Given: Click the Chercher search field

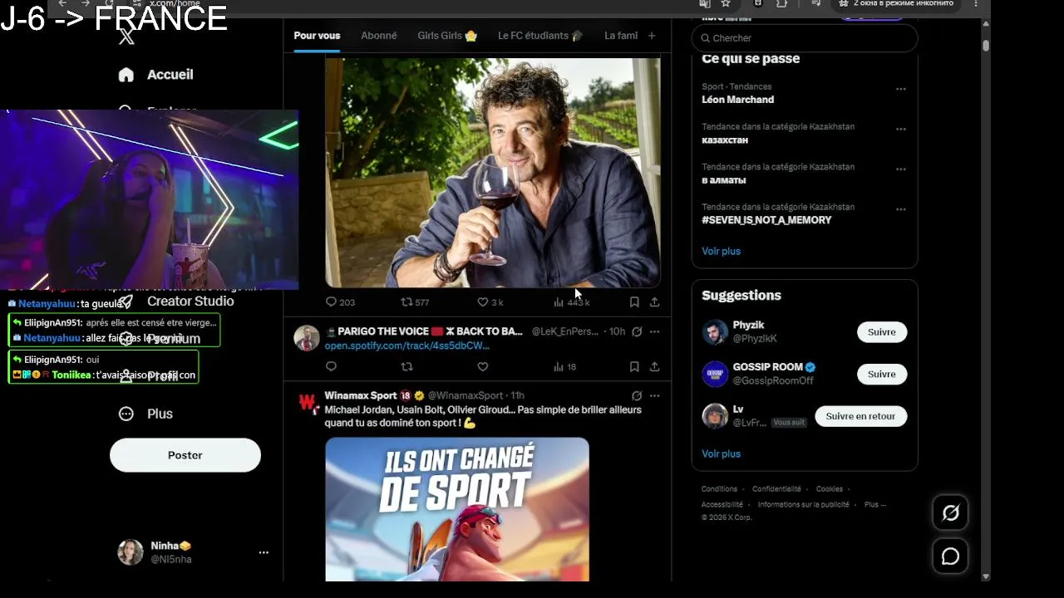Looking at the screenshot, I should [x=805, y=38].
